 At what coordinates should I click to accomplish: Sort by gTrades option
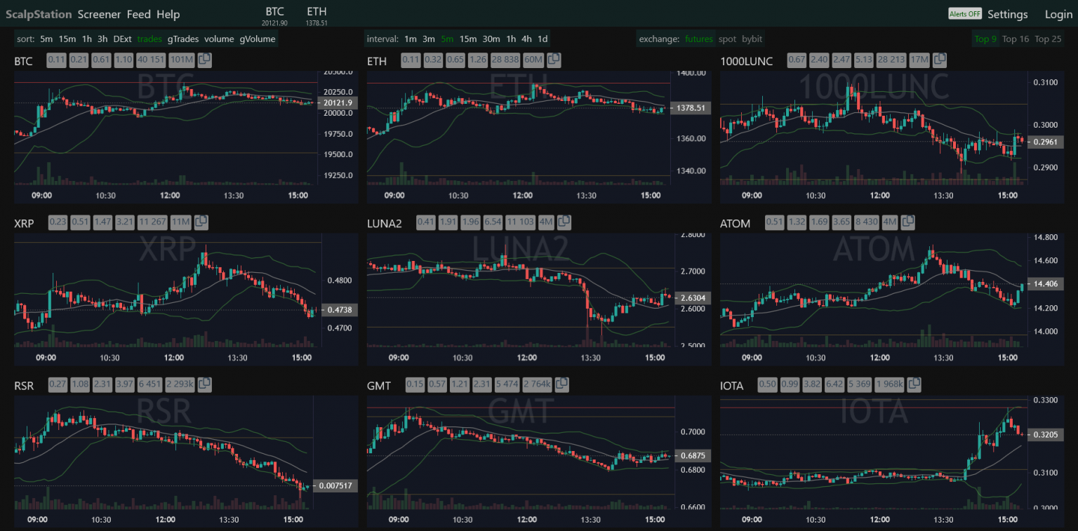coord(182,39)
